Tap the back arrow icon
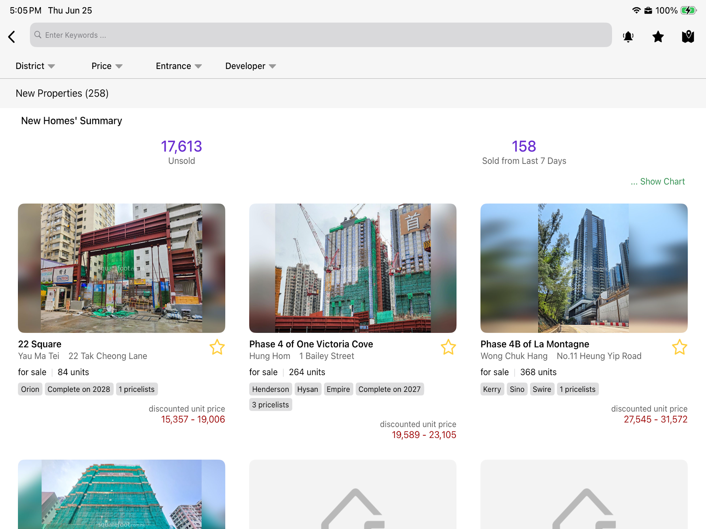The image size is (706, 529). (x=12, y=37)
